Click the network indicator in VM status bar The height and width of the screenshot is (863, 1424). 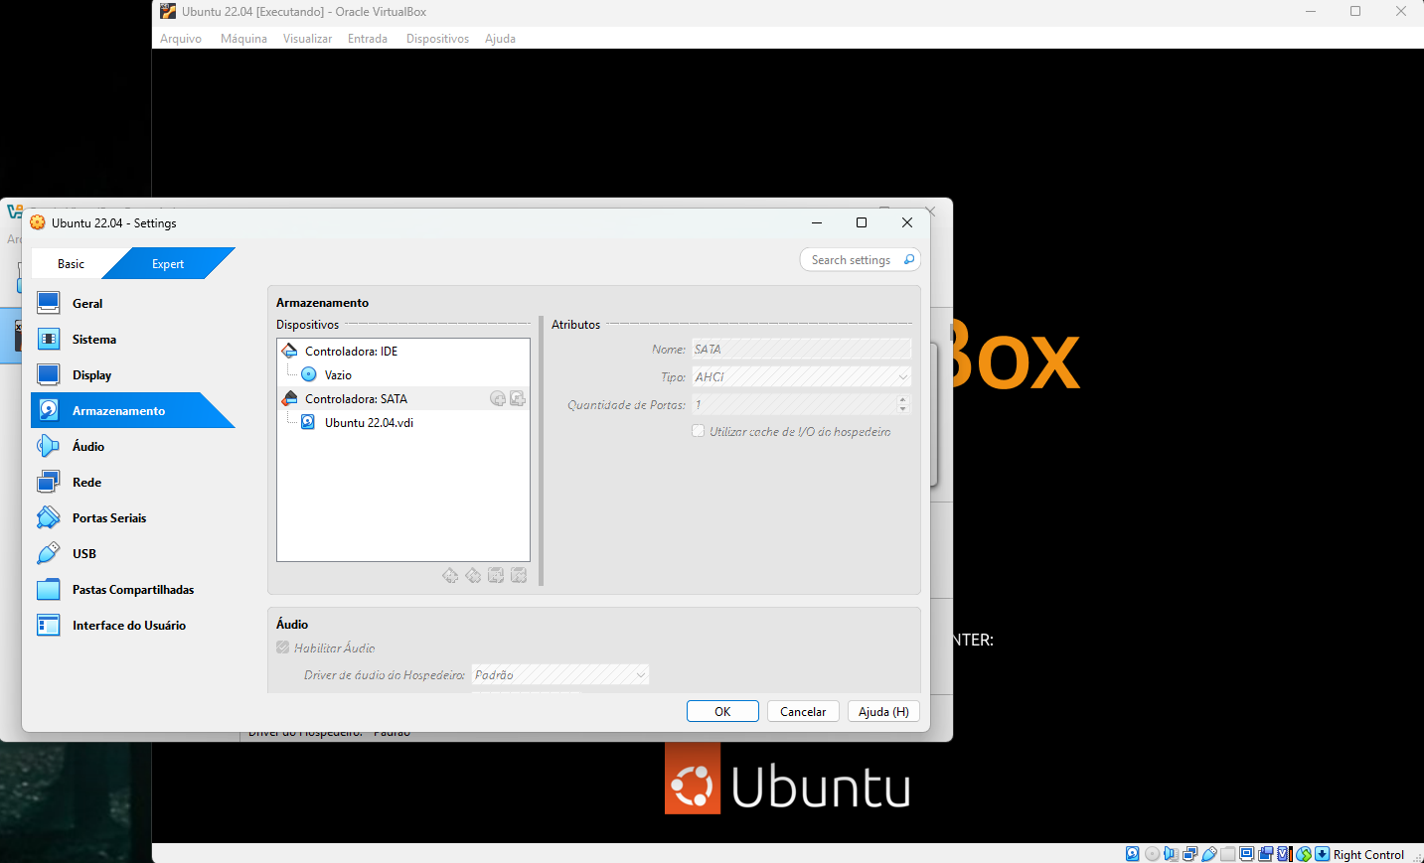tap(1189, 854)
